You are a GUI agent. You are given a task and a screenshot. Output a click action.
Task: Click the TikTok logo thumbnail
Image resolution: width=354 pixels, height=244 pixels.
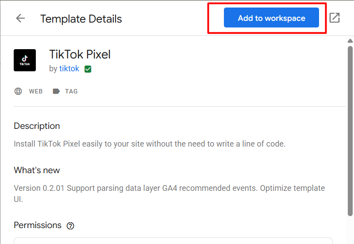(x=25, y=60)
